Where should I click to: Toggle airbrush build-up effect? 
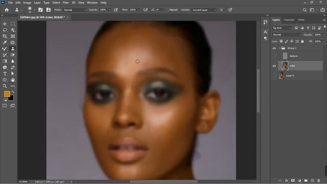pyautogui.click(x=146, y=10)
